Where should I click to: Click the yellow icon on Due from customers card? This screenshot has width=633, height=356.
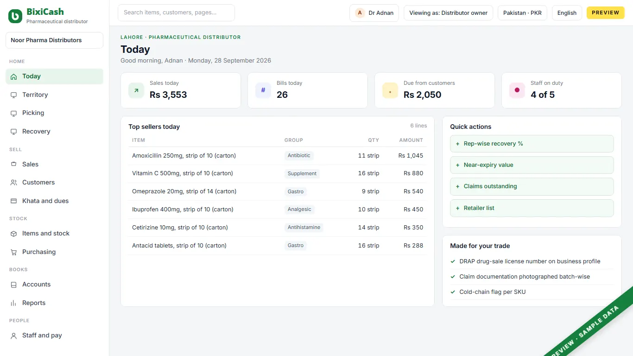coord(390,90)
